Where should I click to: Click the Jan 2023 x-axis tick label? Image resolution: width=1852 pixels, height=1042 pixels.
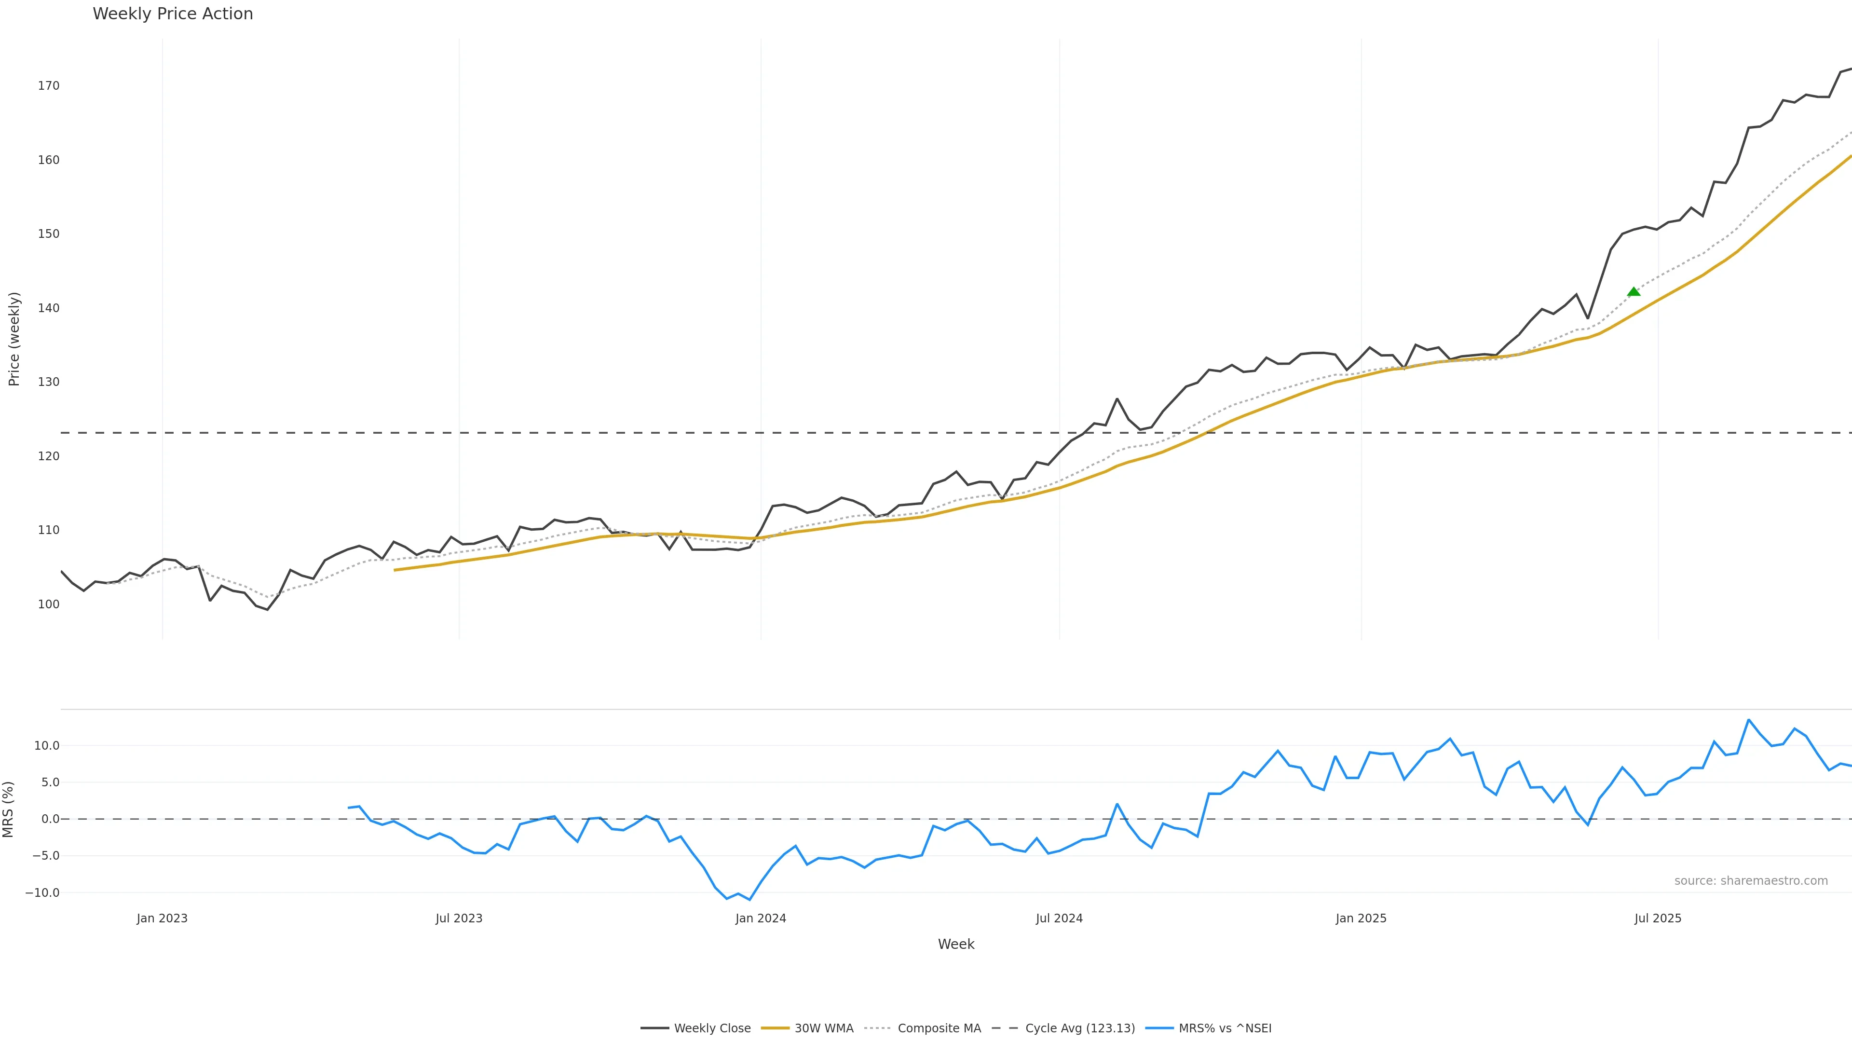[x=162, y=919]
